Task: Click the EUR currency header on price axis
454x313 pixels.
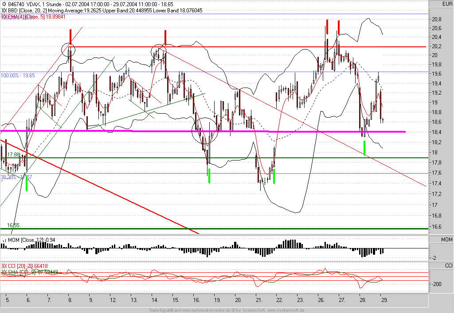Action: (440, 4)
